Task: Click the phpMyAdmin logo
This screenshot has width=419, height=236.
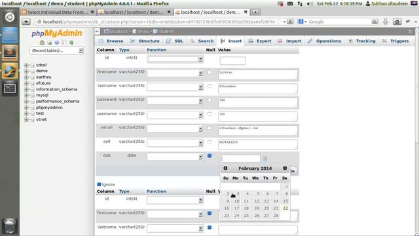Action: (x=57, y=33)
